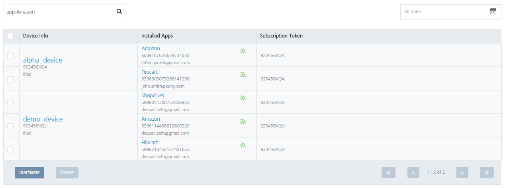Sort by the Subscription Token column header
This screenshot has height=188, width=505.
tap(281, 36)
